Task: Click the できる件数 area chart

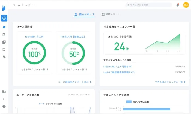Action: click(163, 42)
